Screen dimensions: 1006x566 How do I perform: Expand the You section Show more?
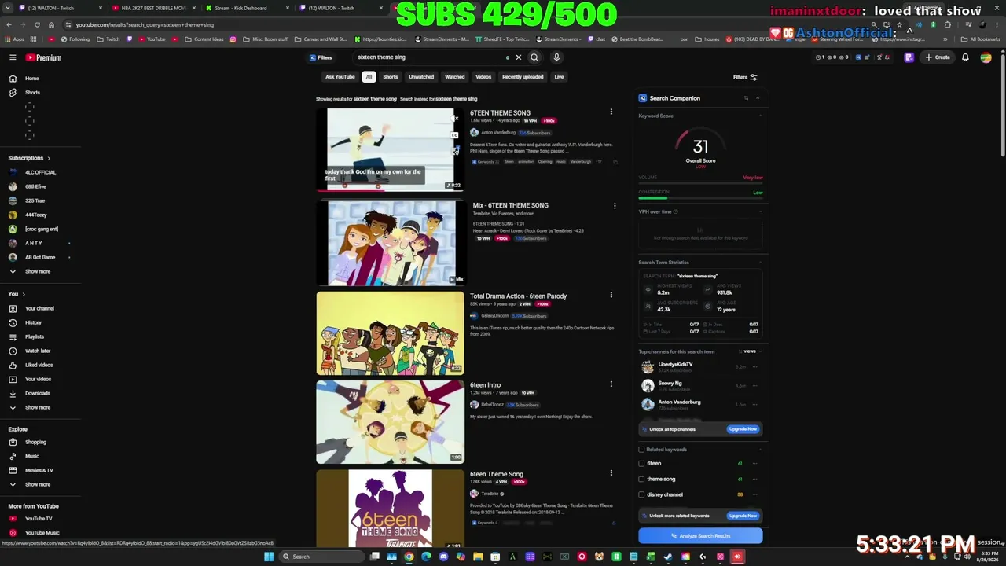click(37, 407)
